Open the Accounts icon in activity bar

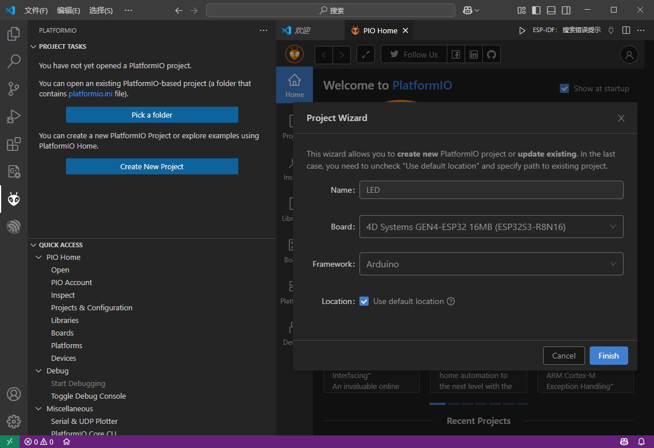(13, 394)
